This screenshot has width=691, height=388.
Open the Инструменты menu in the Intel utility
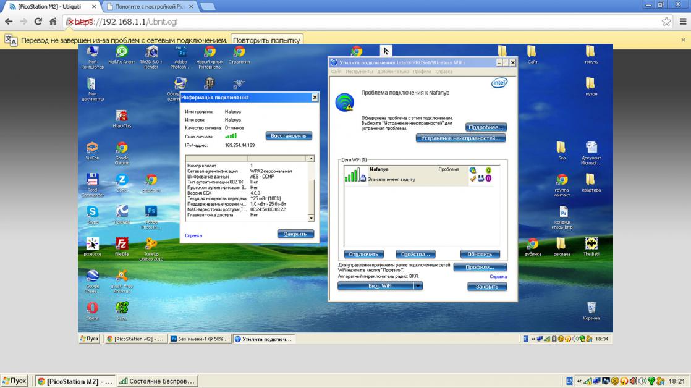pyautogui.click(x=358, y=72)
